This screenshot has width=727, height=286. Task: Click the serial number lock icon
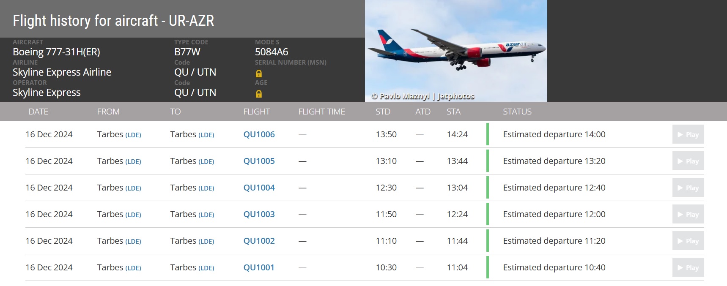(x=259, y=74)
